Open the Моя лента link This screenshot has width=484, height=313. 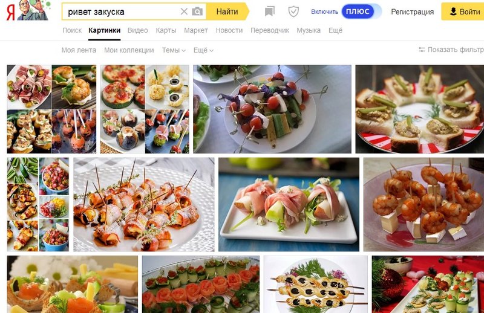coord(79,50)
